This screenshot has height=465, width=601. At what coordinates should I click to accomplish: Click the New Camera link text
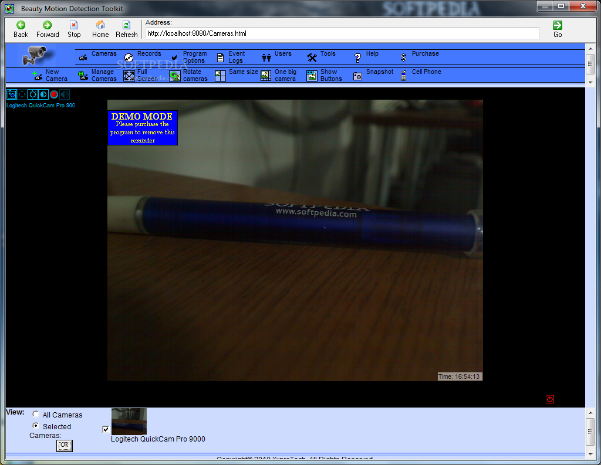point(56,75)
